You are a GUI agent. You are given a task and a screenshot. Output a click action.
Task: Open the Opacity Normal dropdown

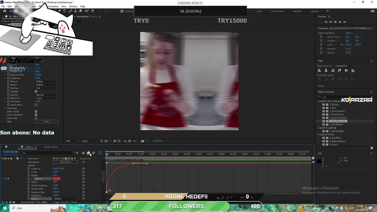47,95
